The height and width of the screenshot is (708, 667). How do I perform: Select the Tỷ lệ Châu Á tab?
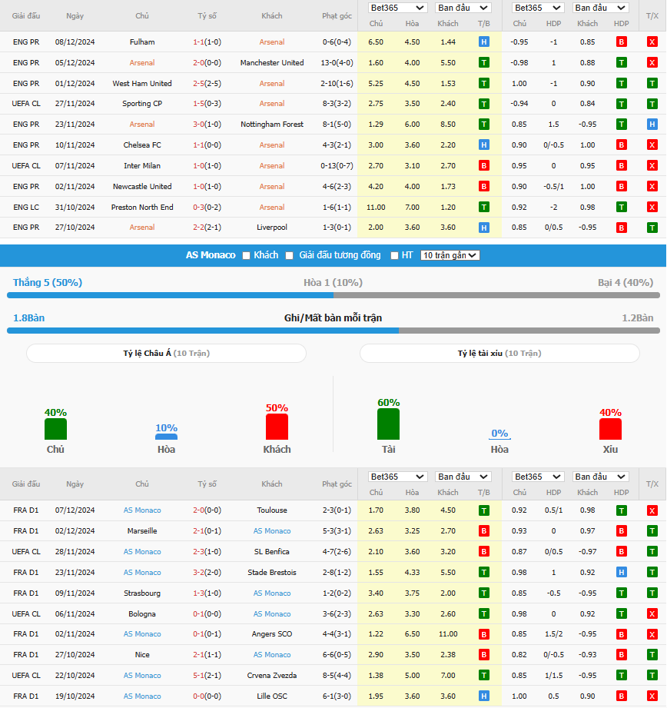click(166, 354)
